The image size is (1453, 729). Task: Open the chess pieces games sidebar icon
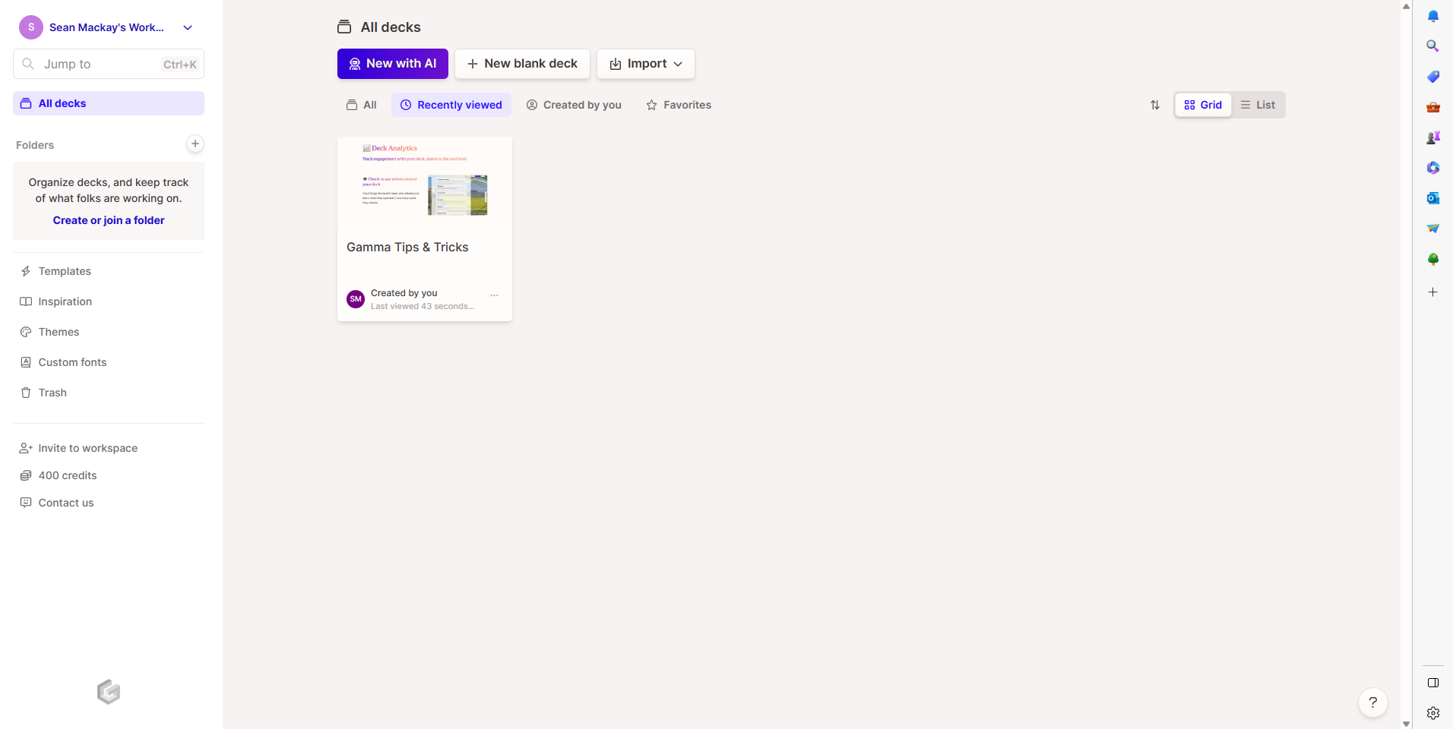tap(1432, 137)
